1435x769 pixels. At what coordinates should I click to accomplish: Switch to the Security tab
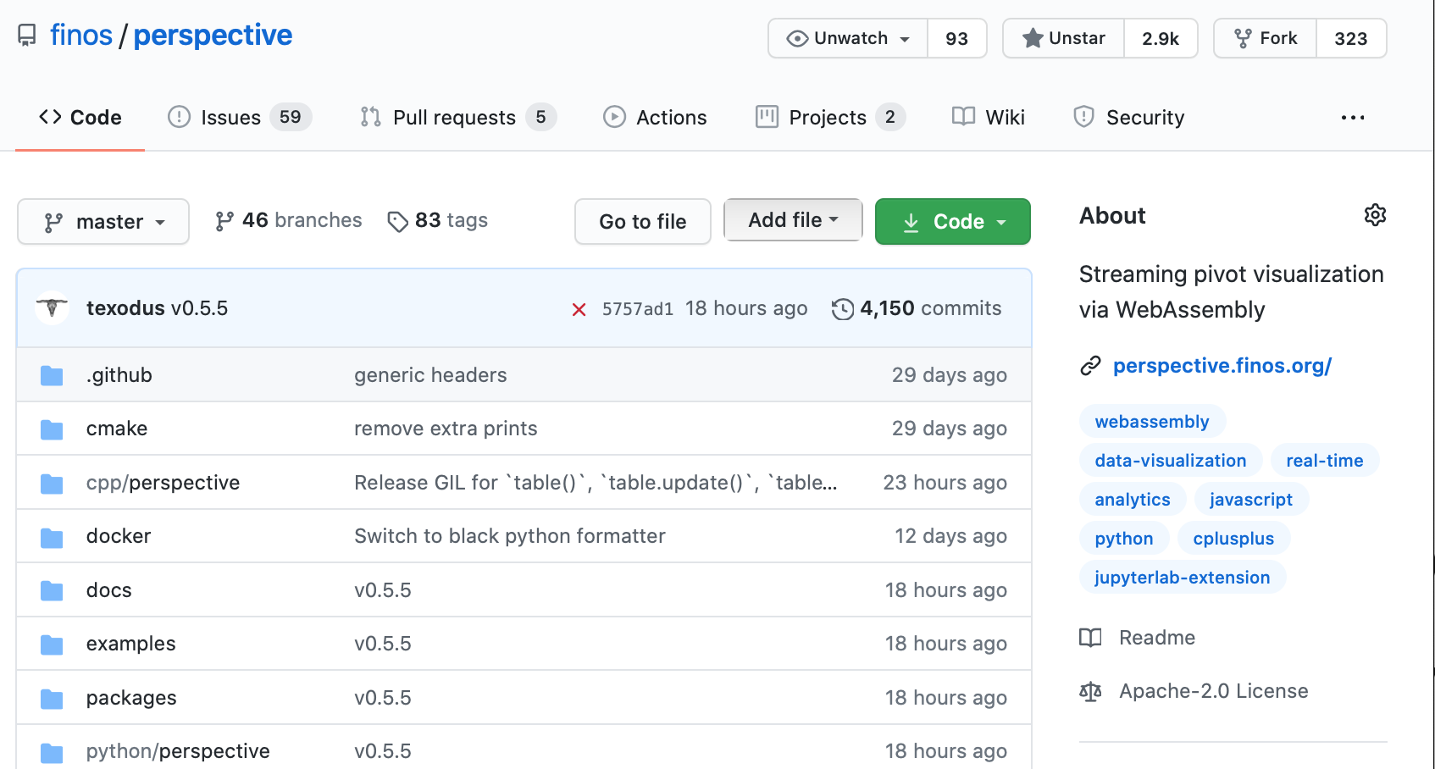1128,118
